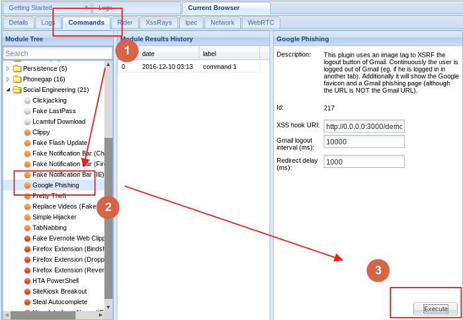Click the Fake LastPass module status icon

[28, 111]
